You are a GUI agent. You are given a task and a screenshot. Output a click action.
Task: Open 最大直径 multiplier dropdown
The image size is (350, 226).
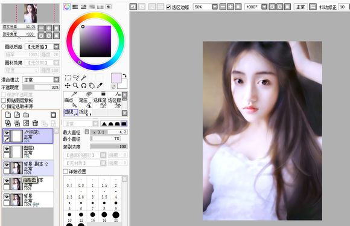(x=87, y=132)
